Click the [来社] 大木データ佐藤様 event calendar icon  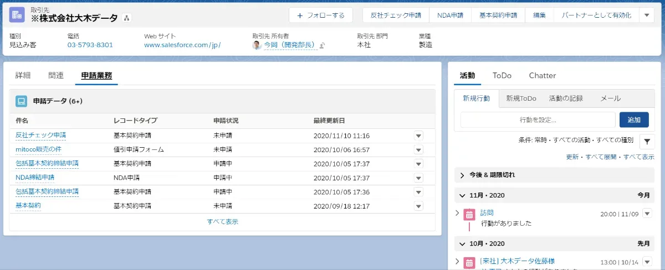click(x=469, y=263)
